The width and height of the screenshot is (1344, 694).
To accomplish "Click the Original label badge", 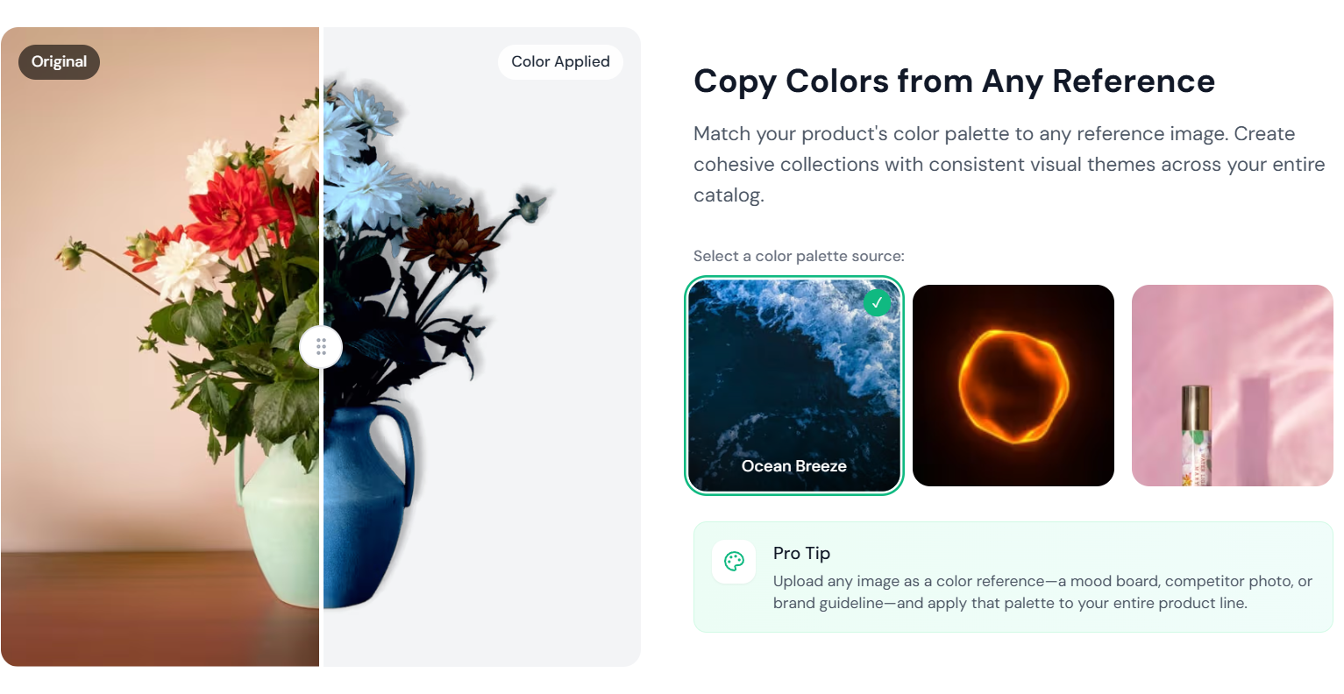I will point(60,61).
